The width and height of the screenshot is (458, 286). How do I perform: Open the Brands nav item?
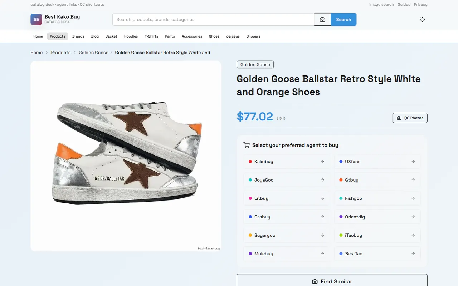coord(78,36)
